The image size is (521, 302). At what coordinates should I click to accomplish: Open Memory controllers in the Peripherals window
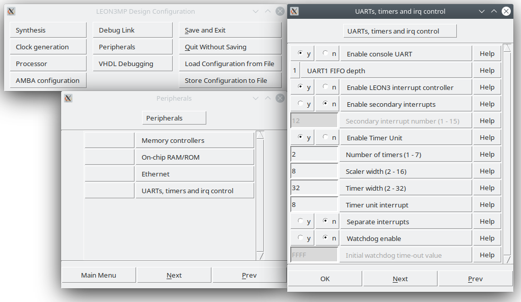pyautogui.click(x=195, y=140)
